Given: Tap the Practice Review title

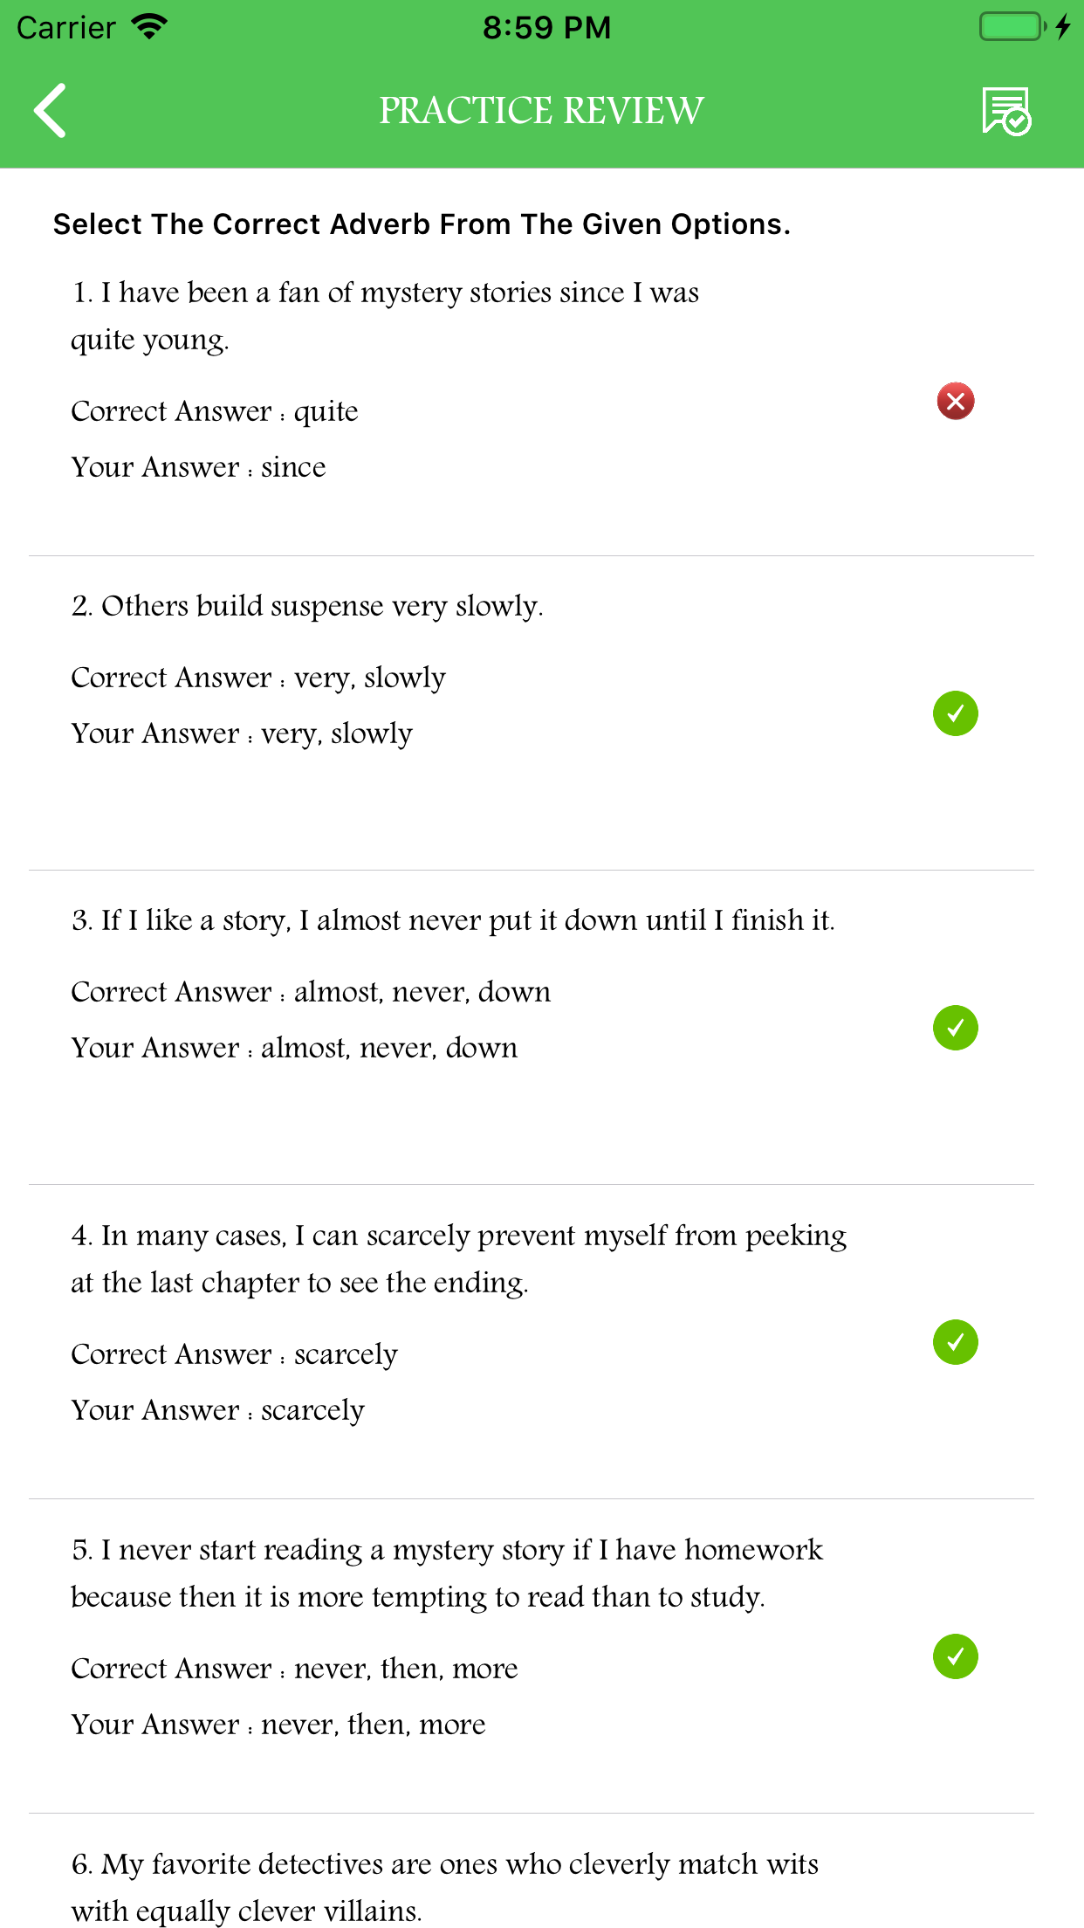Looking at the screenshot, I should (x=541, y=111).
